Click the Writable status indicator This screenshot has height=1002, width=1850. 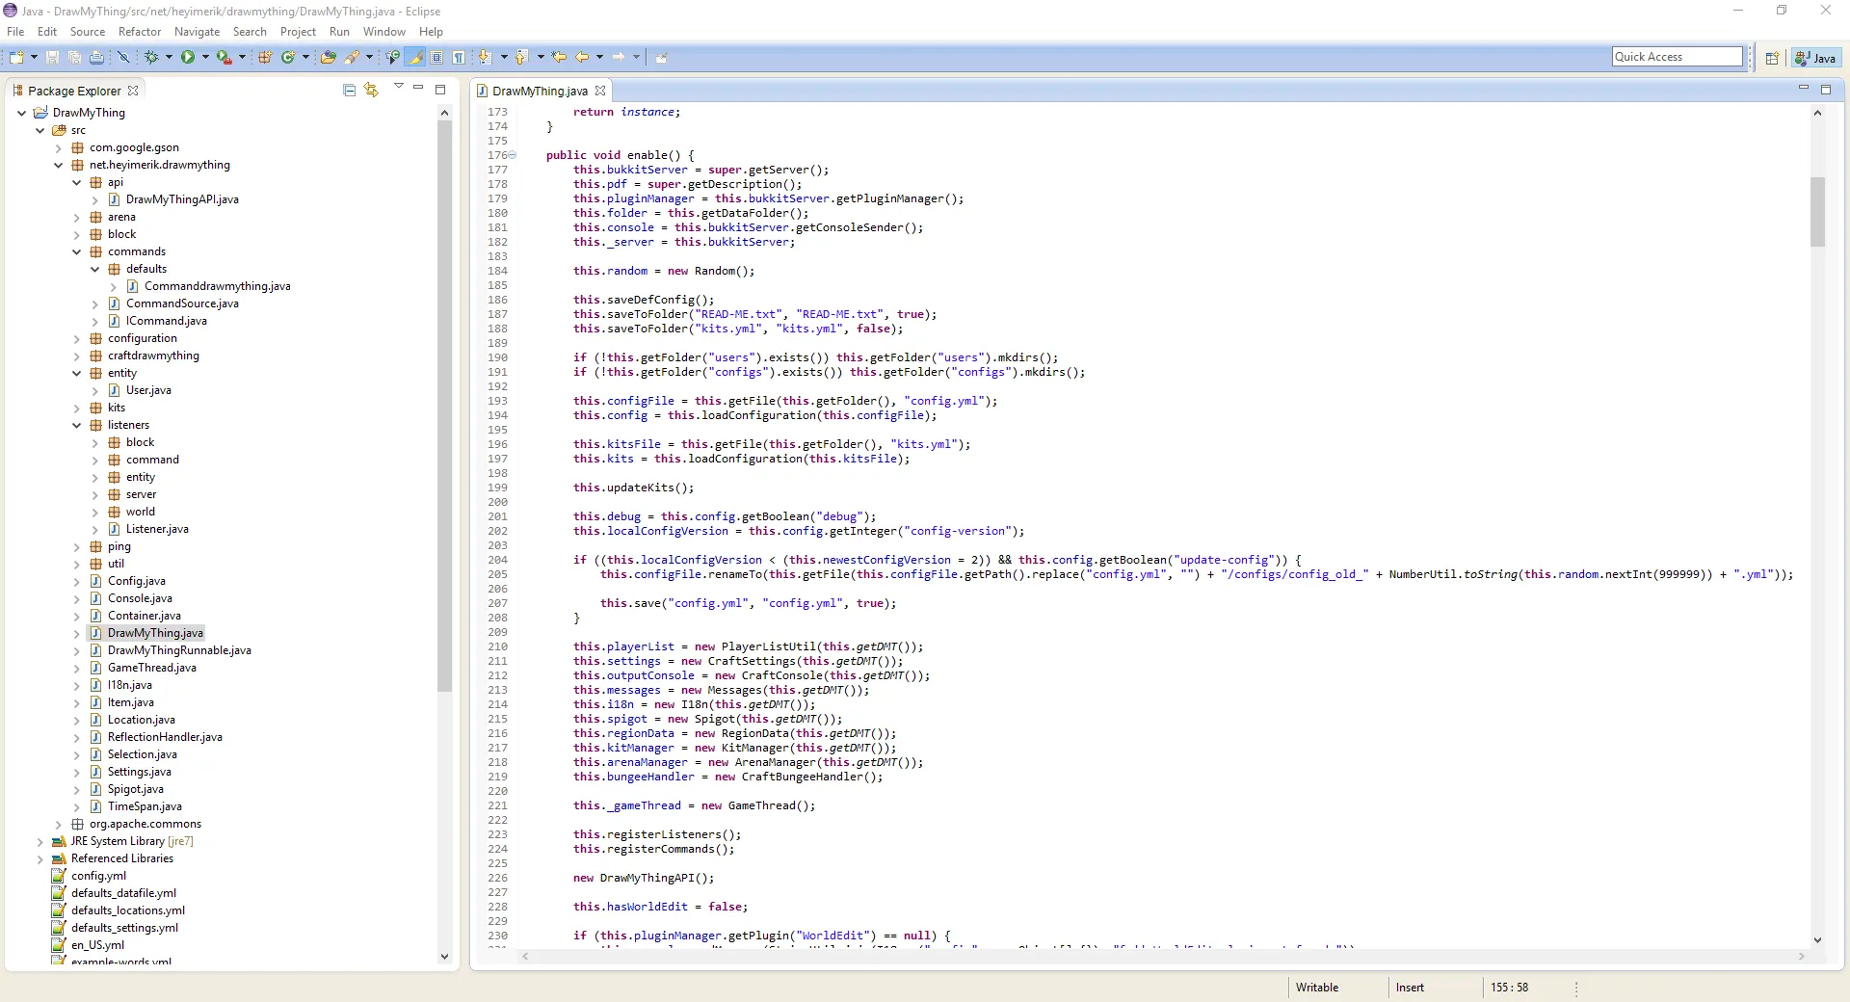[x=1316, y=988]
